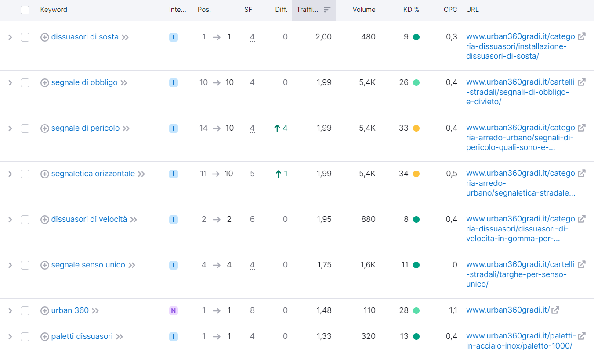Click the green KD dot for 'dissuasori di sosta'
The width and height of the screenshot is (594, 356).
click(416, 37)
